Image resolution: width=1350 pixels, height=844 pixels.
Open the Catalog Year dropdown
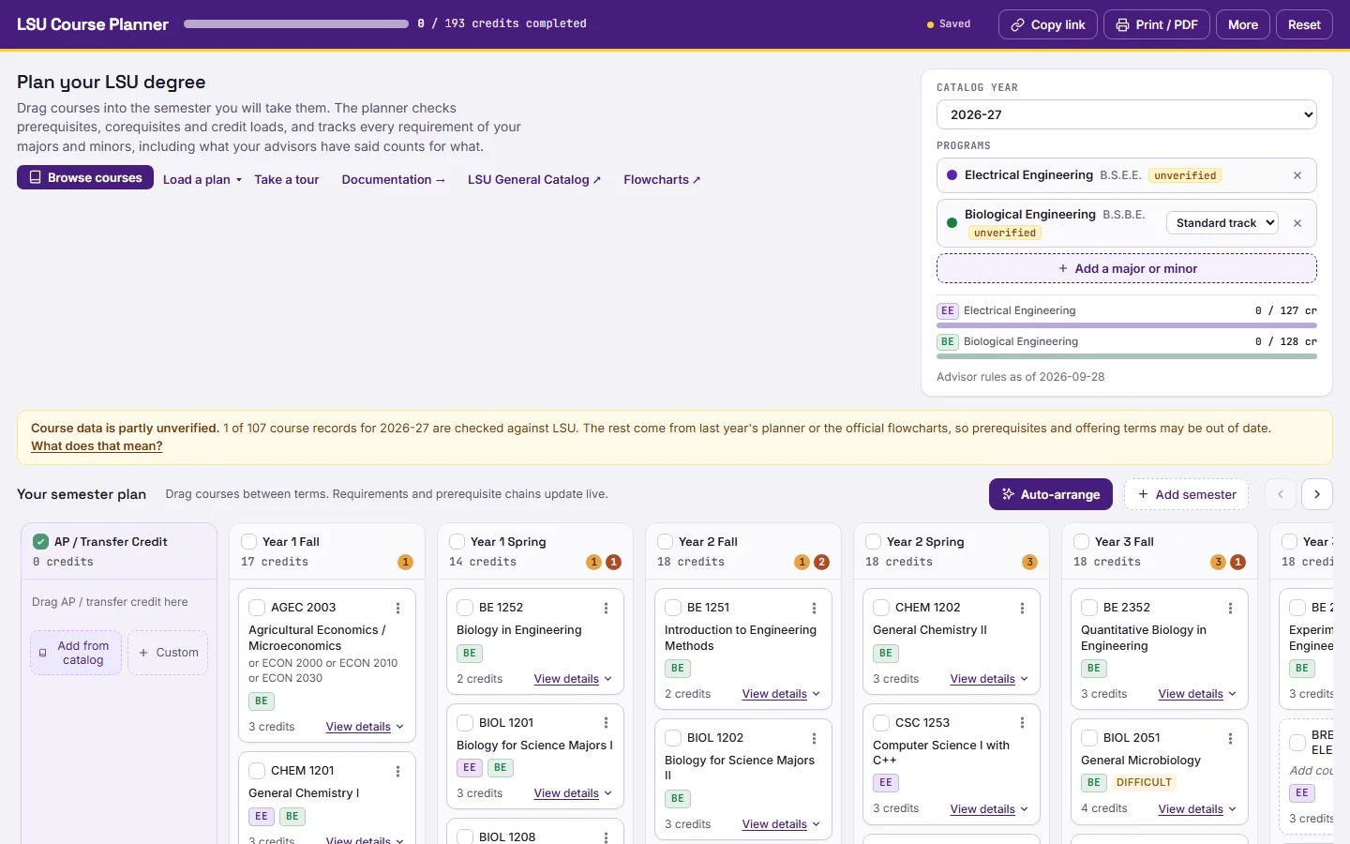point(1127,114)
